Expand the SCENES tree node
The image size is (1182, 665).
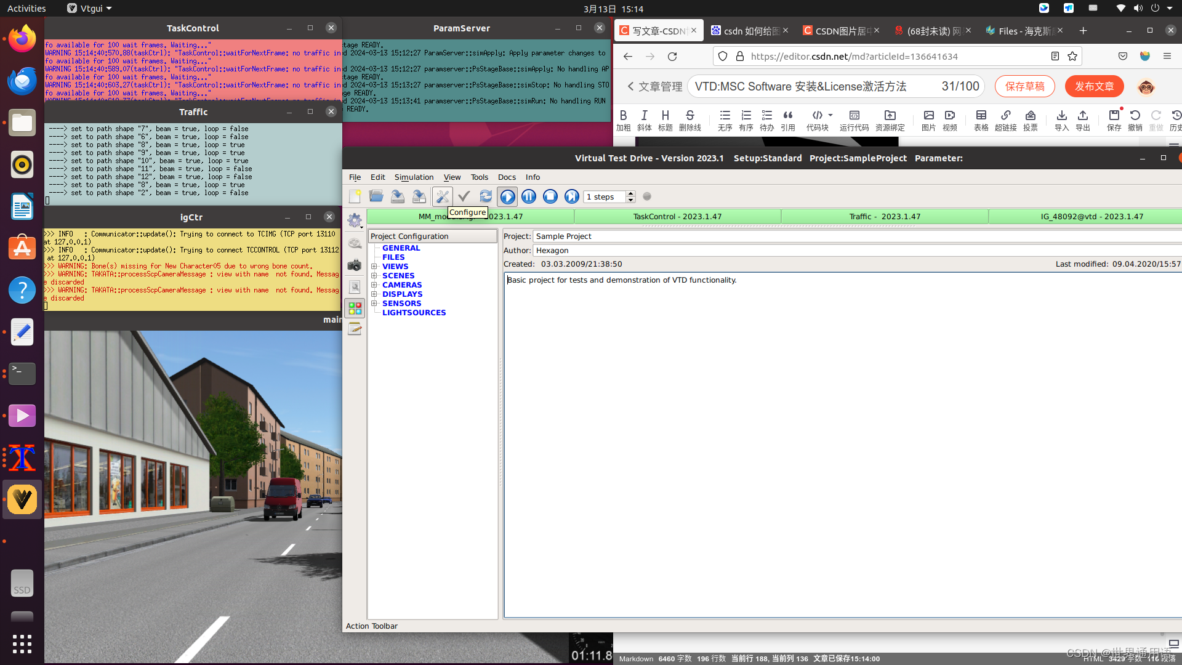click(375, 275)
